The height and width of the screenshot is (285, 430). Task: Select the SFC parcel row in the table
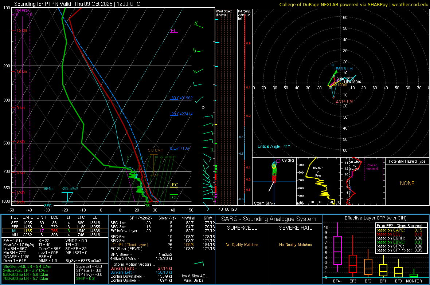(x=55, y=223)
